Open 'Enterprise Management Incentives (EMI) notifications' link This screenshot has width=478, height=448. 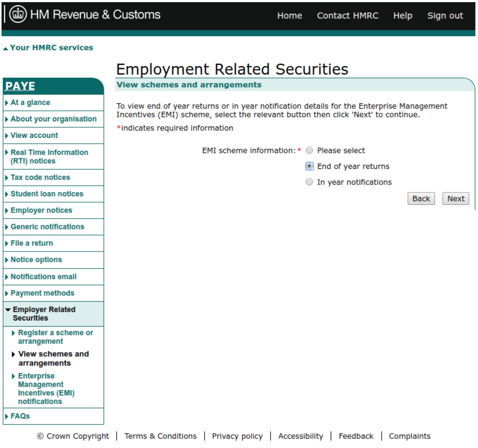(x=46, y=389)
